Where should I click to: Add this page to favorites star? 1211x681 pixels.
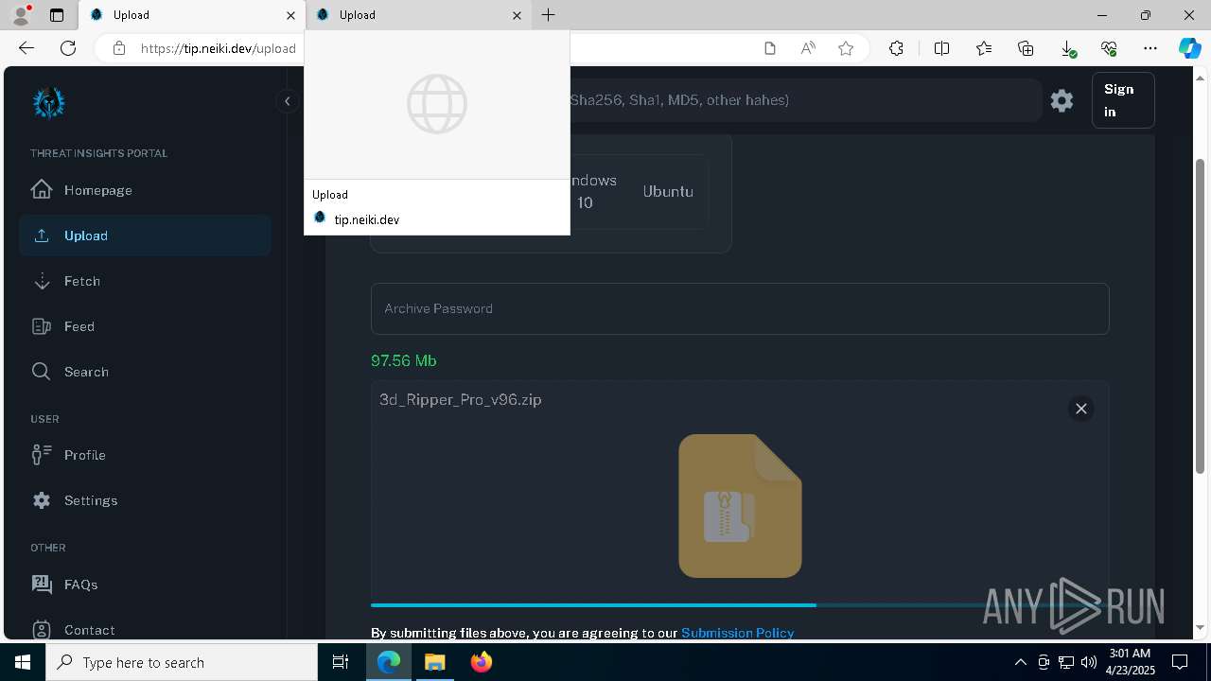(x=846, y=48)
